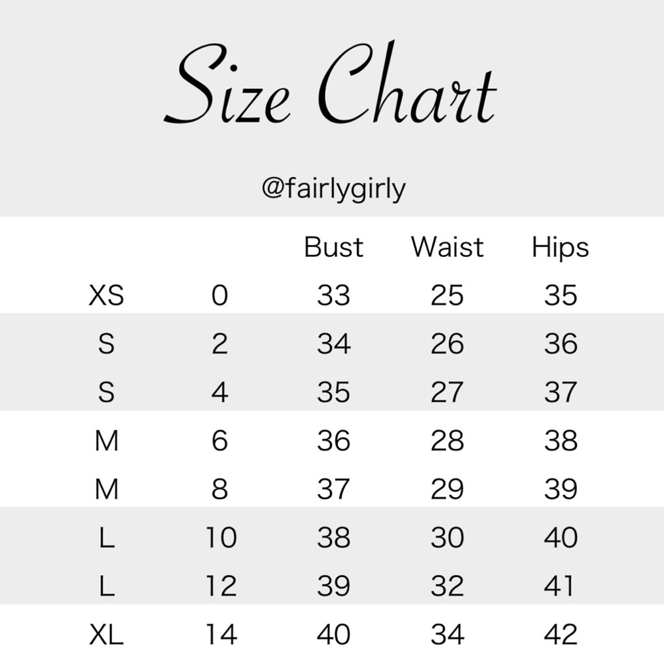Click the XL size label
The height and width of the screenshot is (664, 664).
[106, 635]
